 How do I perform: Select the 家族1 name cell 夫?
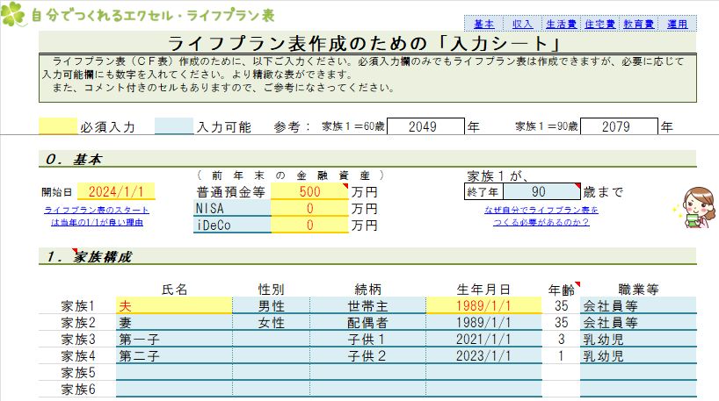tap(173, 305)
